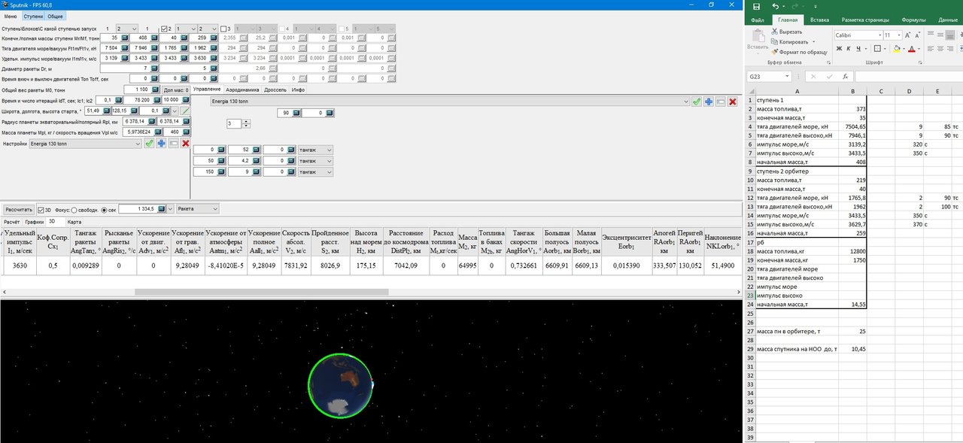
Task: Click the Format Painter (Формат по образцу) icon
Action: click(x=775, y=52)
